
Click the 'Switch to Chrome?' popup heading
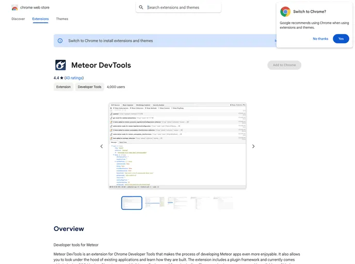coord(310,11)
